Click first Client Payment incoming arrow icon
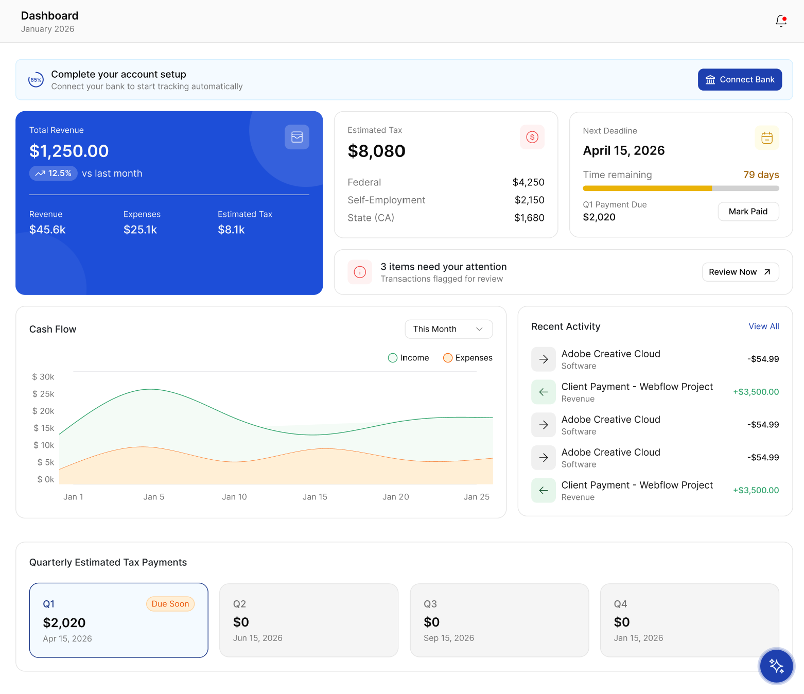Viewport: 804px width, 694px height. tap(543, 392)
